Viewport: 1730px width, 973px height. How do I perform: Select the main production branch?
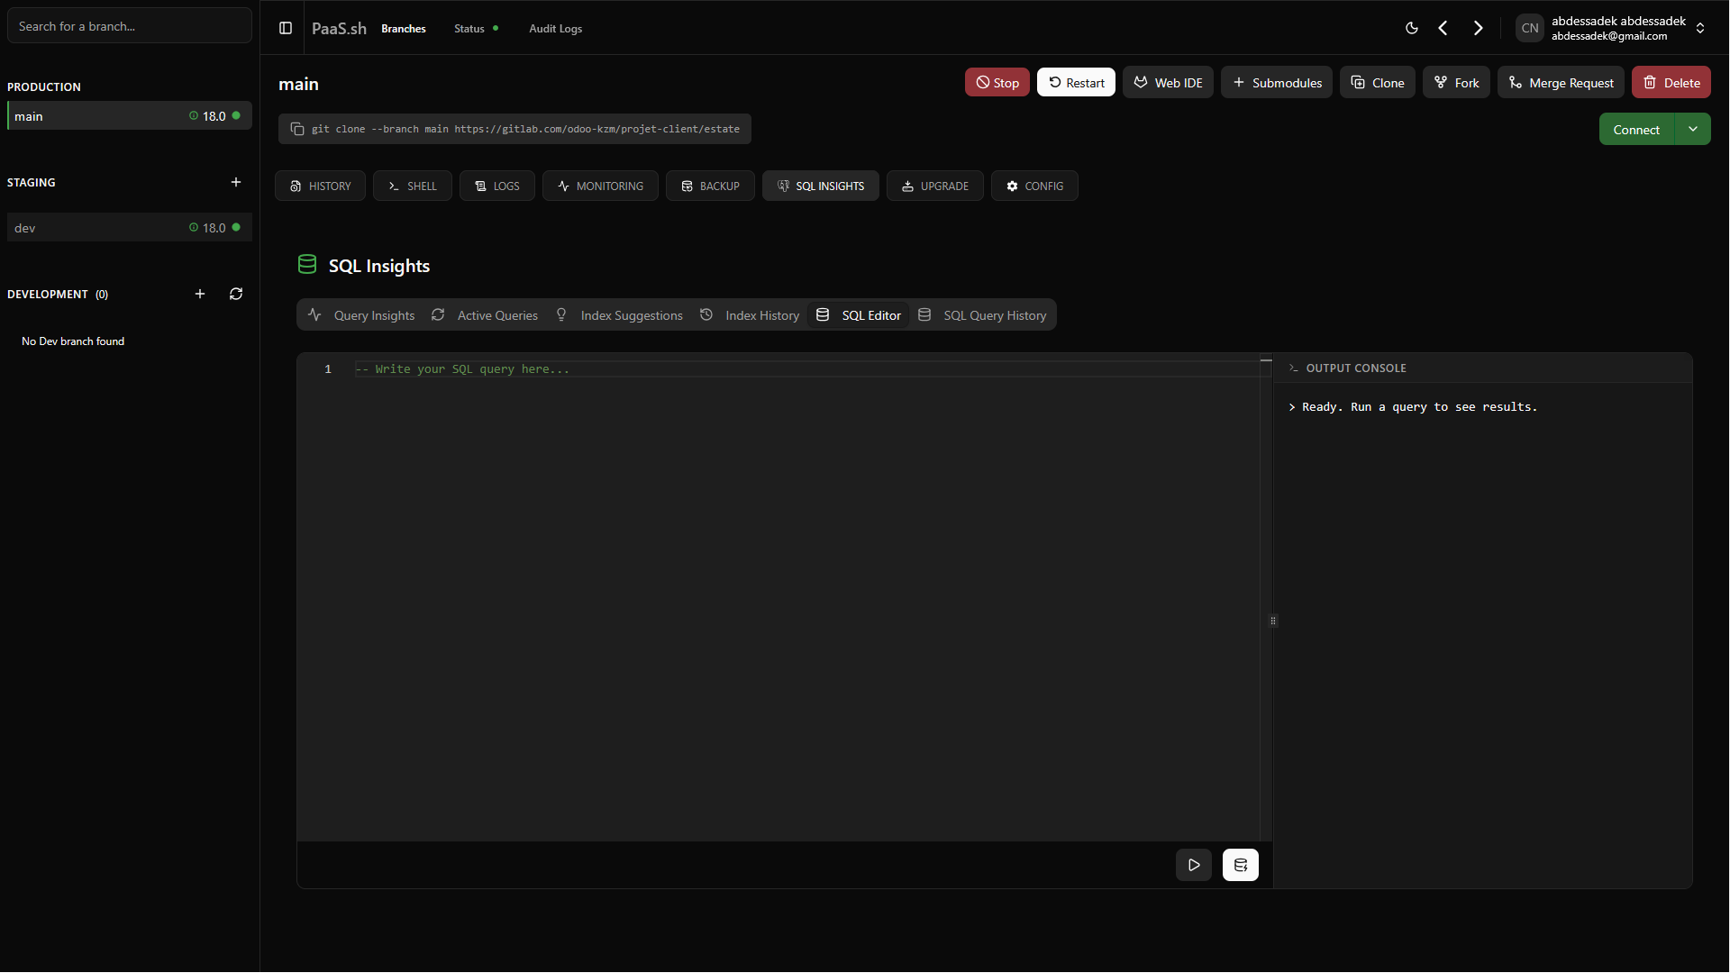130,115
